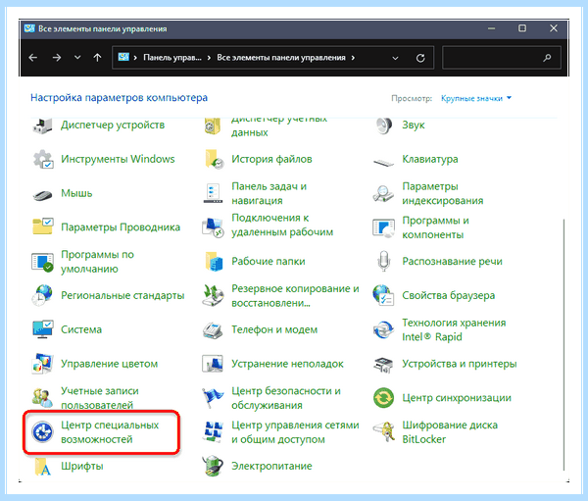Click Резервное копирование и восстановление icon
Screen dimensions: 588x501
213,295
